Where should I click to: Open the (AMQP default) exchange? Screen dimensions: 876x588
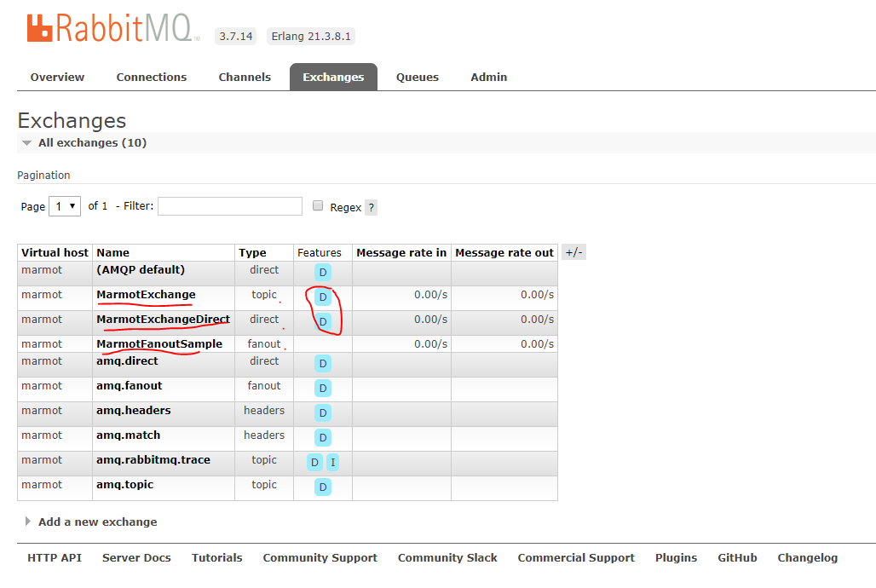pos(141,269)
